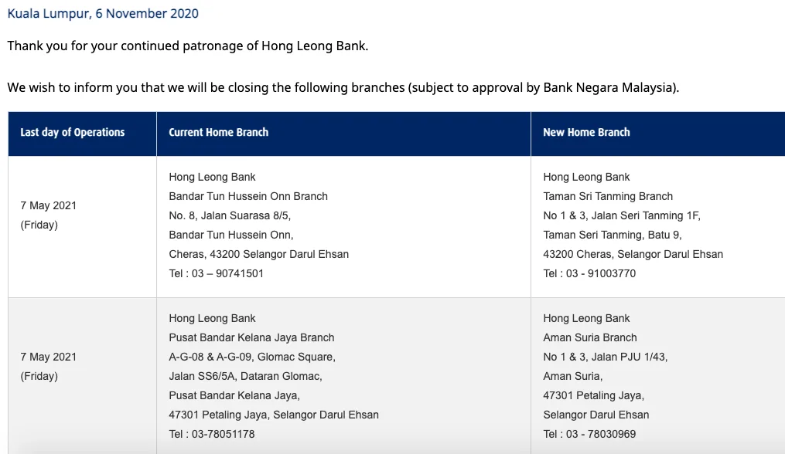Click the sentence mentioning Bank Negara Malaysia approval
The height and width of the screenshot is (454, 785).
[x=343, y=87]
